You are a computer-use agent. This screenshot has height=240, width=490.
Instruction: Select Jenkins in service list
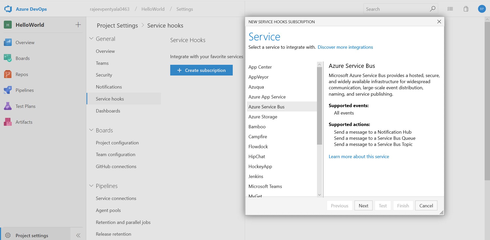click(282, 176)
